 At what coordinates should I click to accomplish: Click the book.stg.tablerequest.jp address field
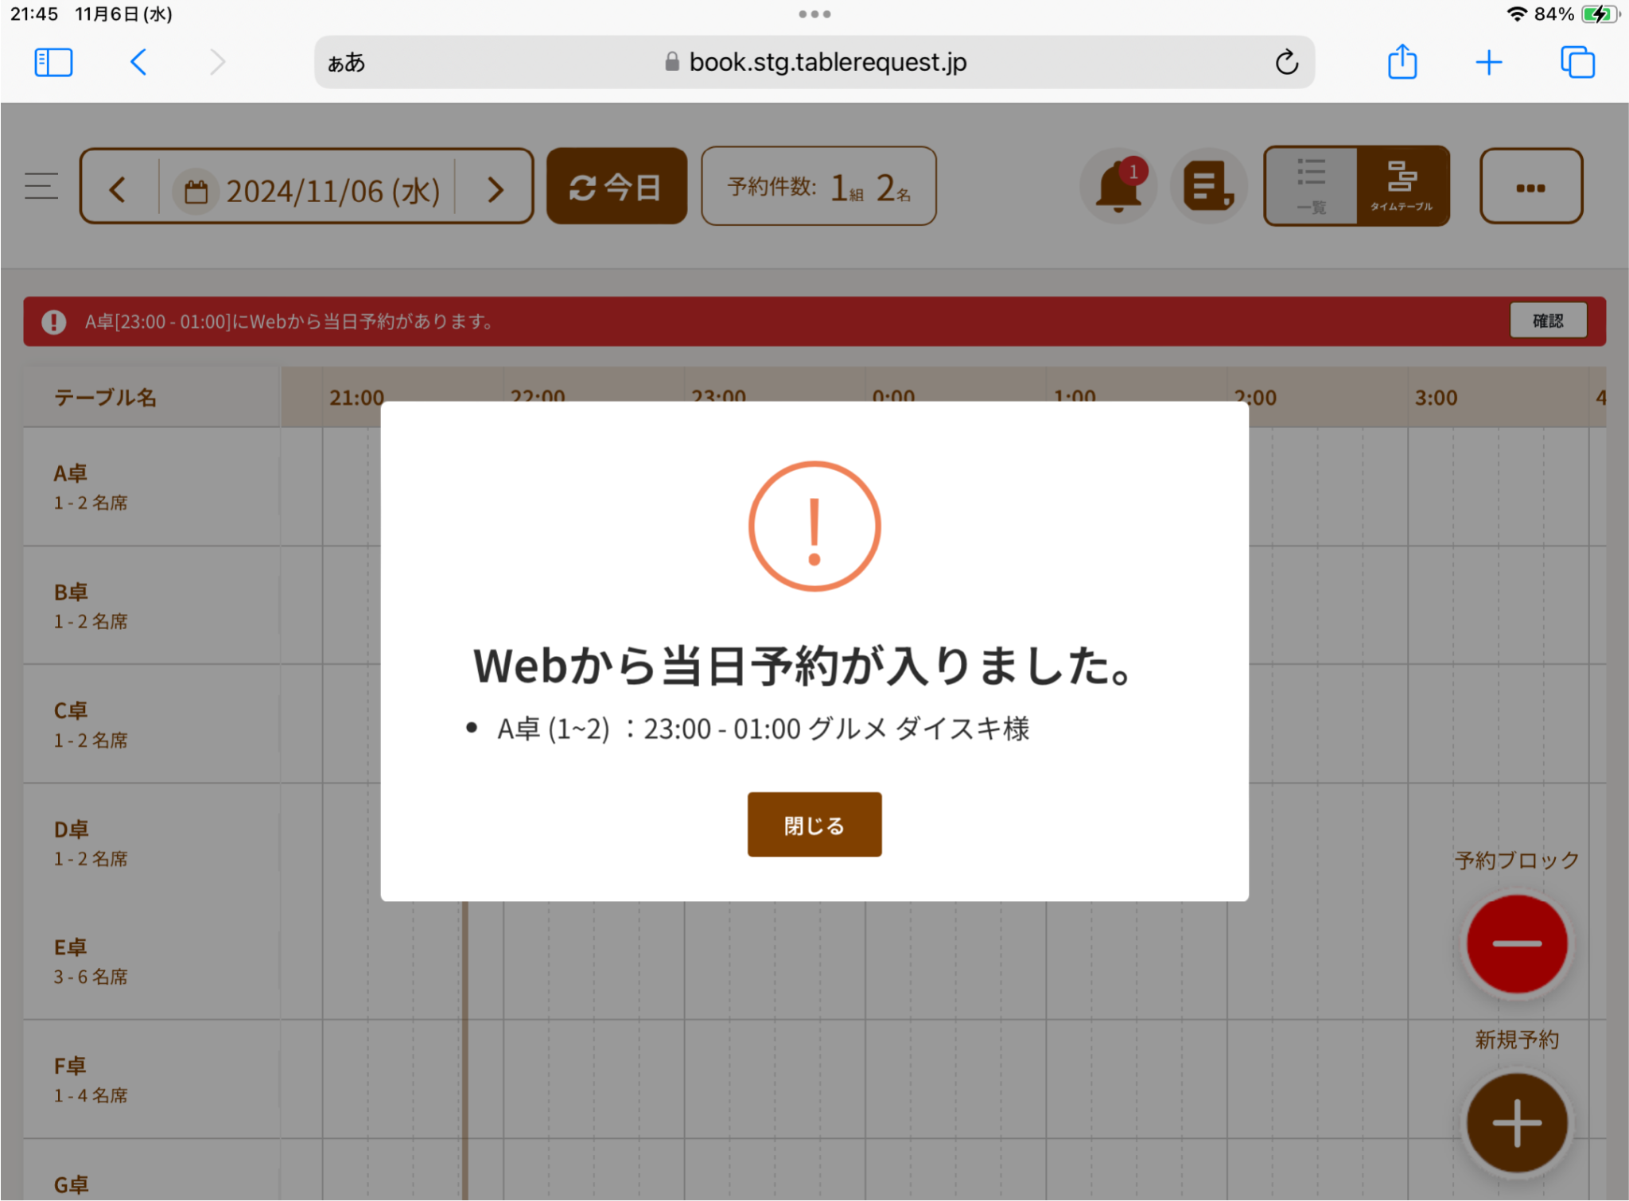(814, 62)
